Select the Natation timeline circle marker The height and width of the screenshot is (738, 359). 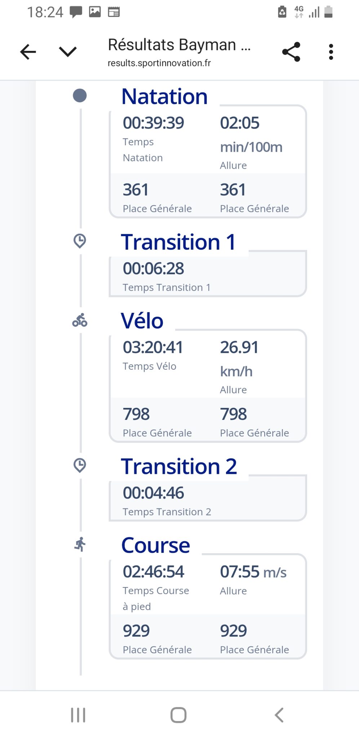[80, 96]
